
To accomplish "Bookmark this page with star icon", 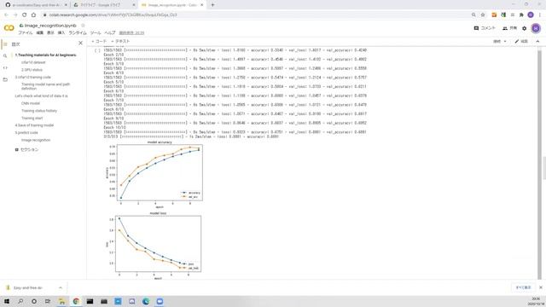I will coord(483,15).
